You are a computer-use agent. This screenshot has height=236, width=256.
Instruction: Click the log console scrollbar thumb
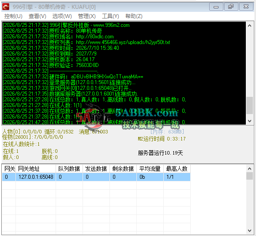point(249,105)
